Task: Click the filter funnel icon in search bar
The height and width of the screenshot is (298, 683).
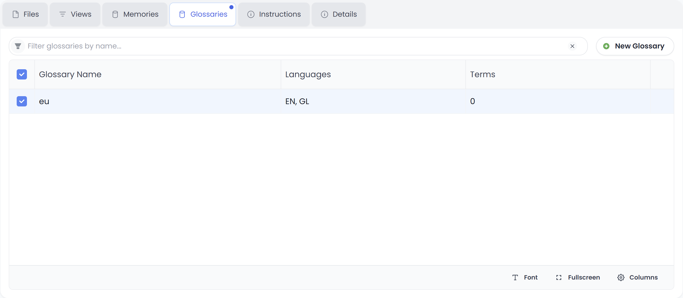Action: pos(18,46)
